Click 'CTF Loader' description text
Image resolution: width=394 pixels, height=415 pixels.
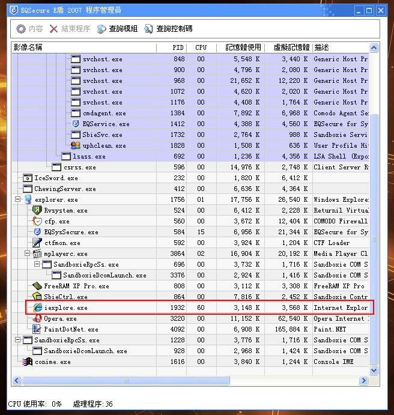332,243
